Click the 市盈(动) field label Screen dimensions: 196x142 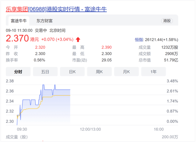(79, 60)
